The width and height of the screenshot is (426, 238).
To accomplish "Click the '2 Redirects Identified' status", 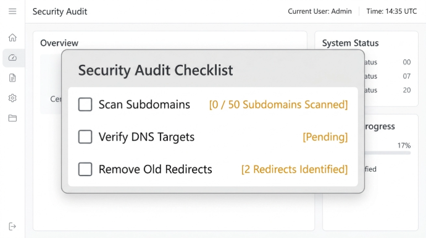I will (294, 169).
